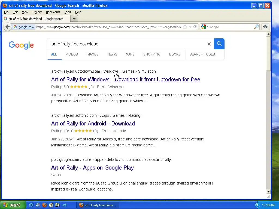The width and height of the screenshot is (279, 209).
Task: Click the play.google.com breadcrumb text
Action: (65, 159)
